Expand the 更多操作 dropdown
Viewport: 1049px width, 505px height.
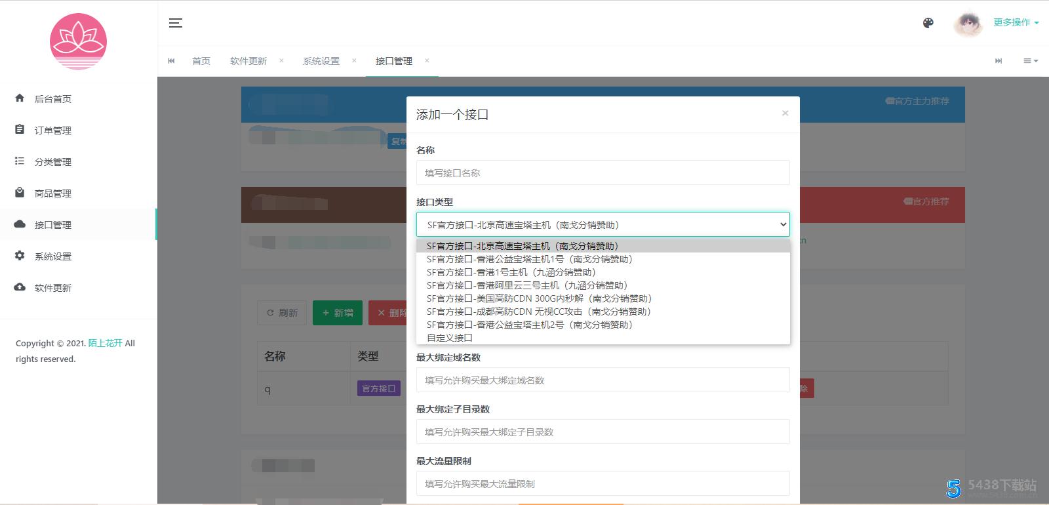point(1016,22)
